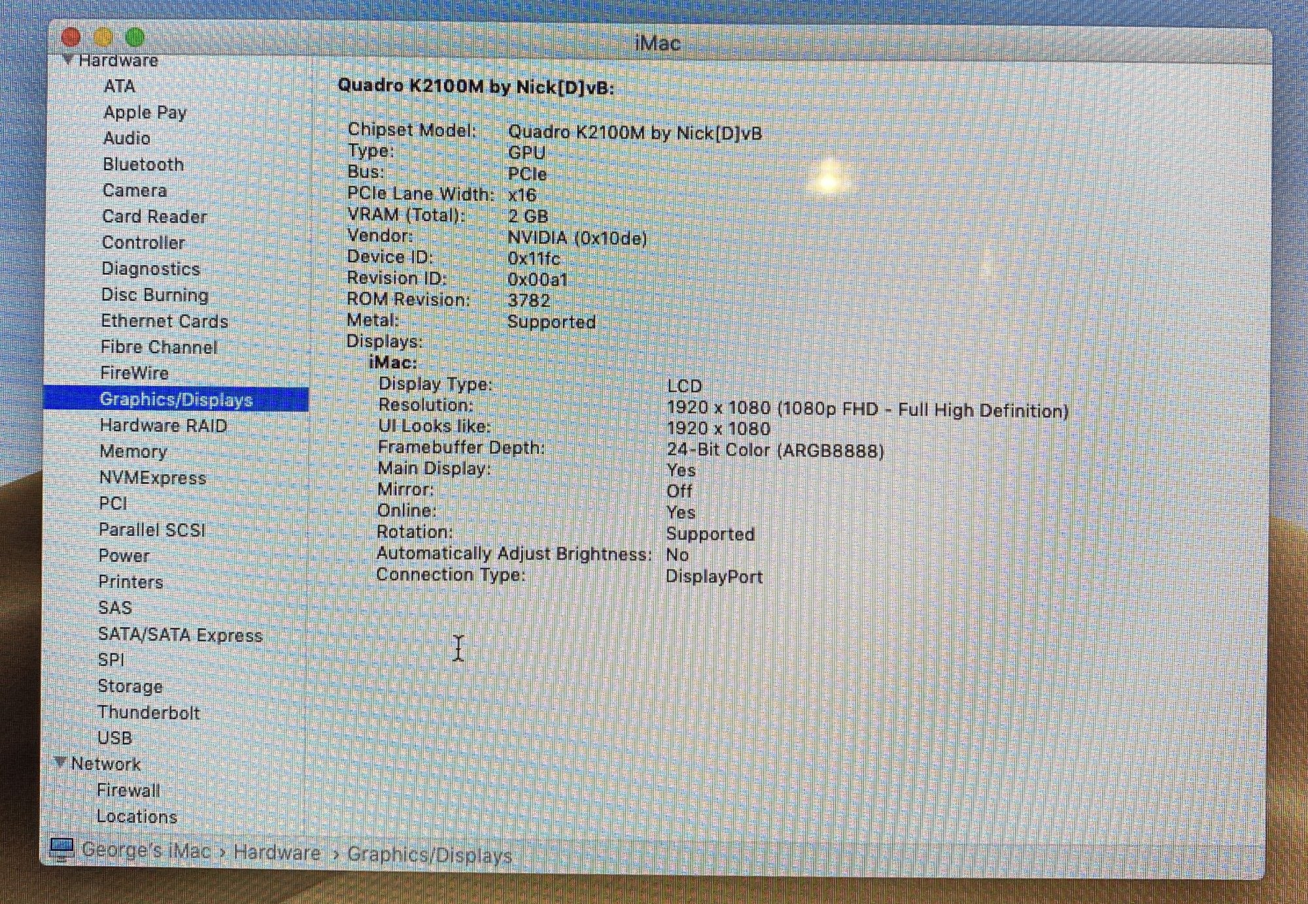Click the Metal value 'Supported'
Viewport: 1308px width, 904px height.
click(551, 322)
